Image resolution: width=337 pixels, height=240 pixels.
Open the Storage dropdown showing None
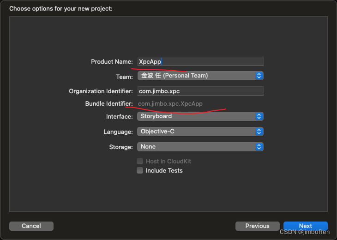point(200,147)
